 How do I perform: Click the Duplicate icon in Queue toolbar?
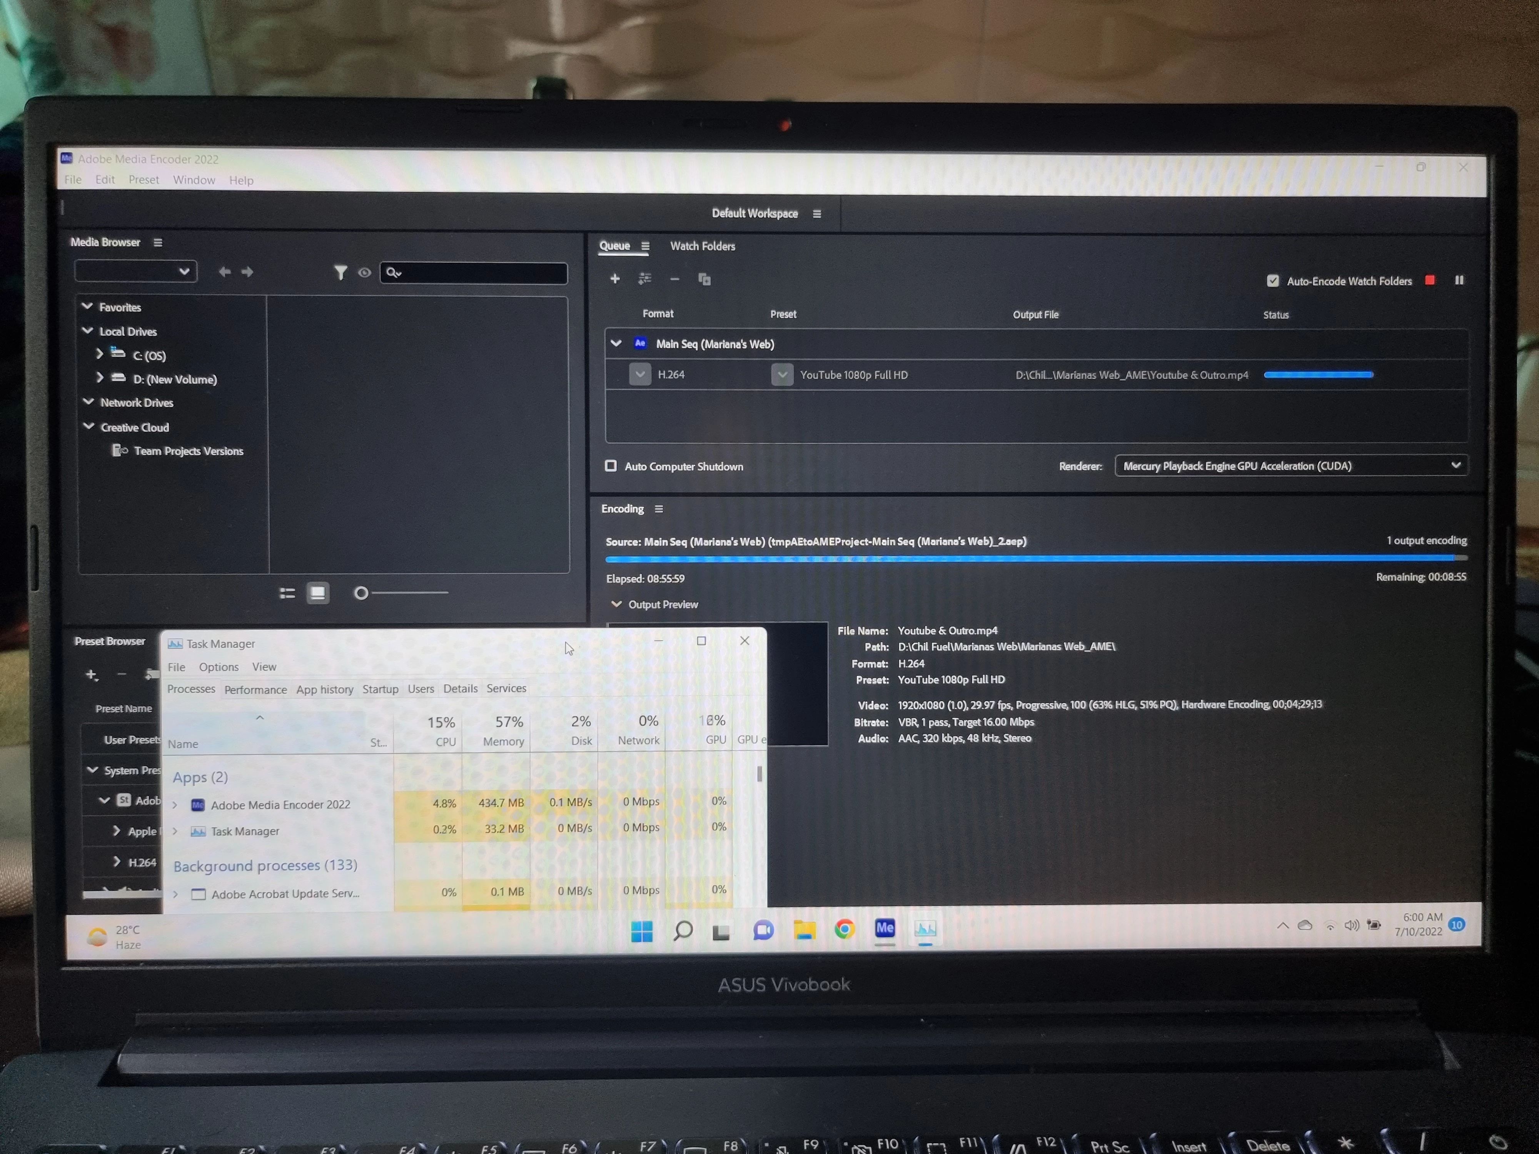pos(704,279)
